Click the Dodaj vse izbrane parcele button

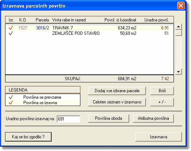[117, 91]
